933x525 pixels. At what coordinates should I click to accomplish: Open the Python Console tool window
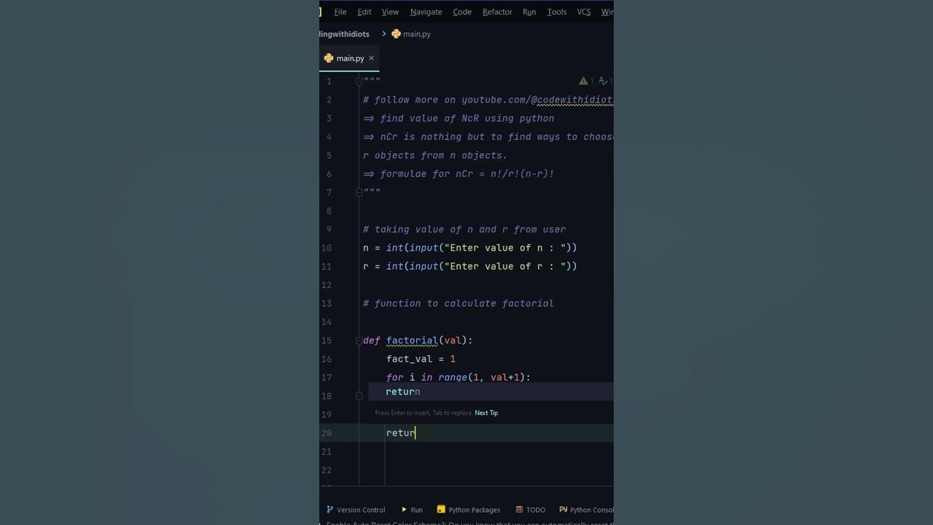click(x=587, y=510)
